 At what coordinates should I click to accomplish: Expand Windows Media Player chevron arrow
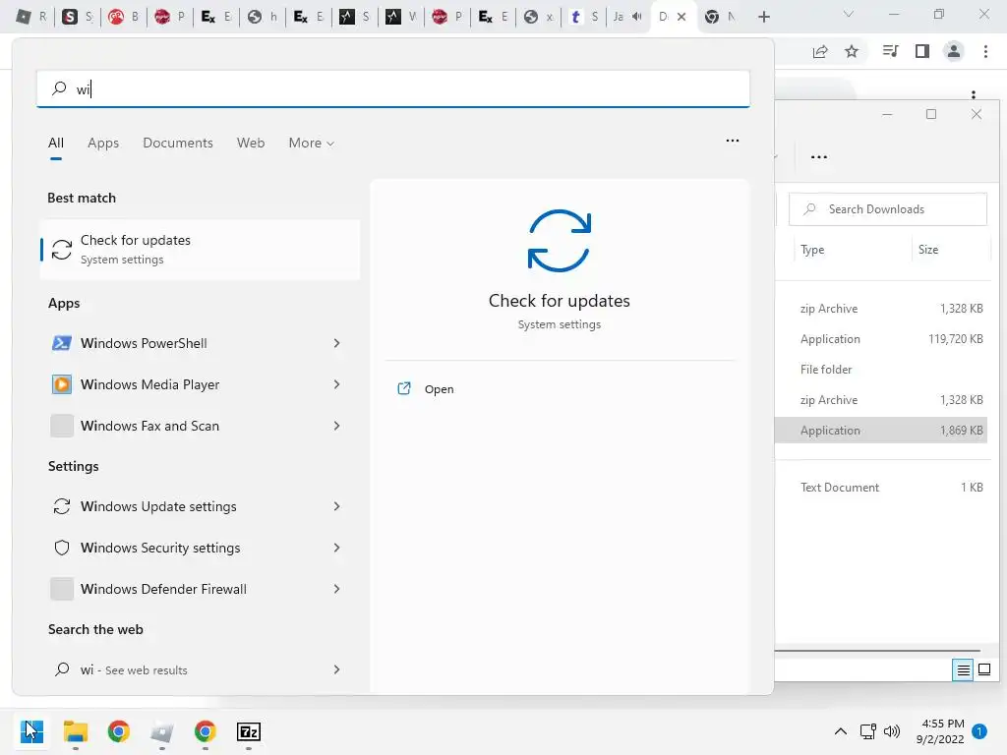coord(336,384)
